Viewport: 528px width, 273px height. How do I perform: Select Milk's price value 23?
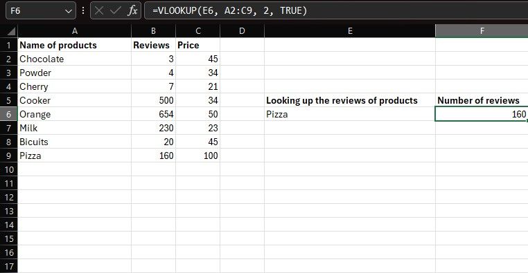(198, 128)
